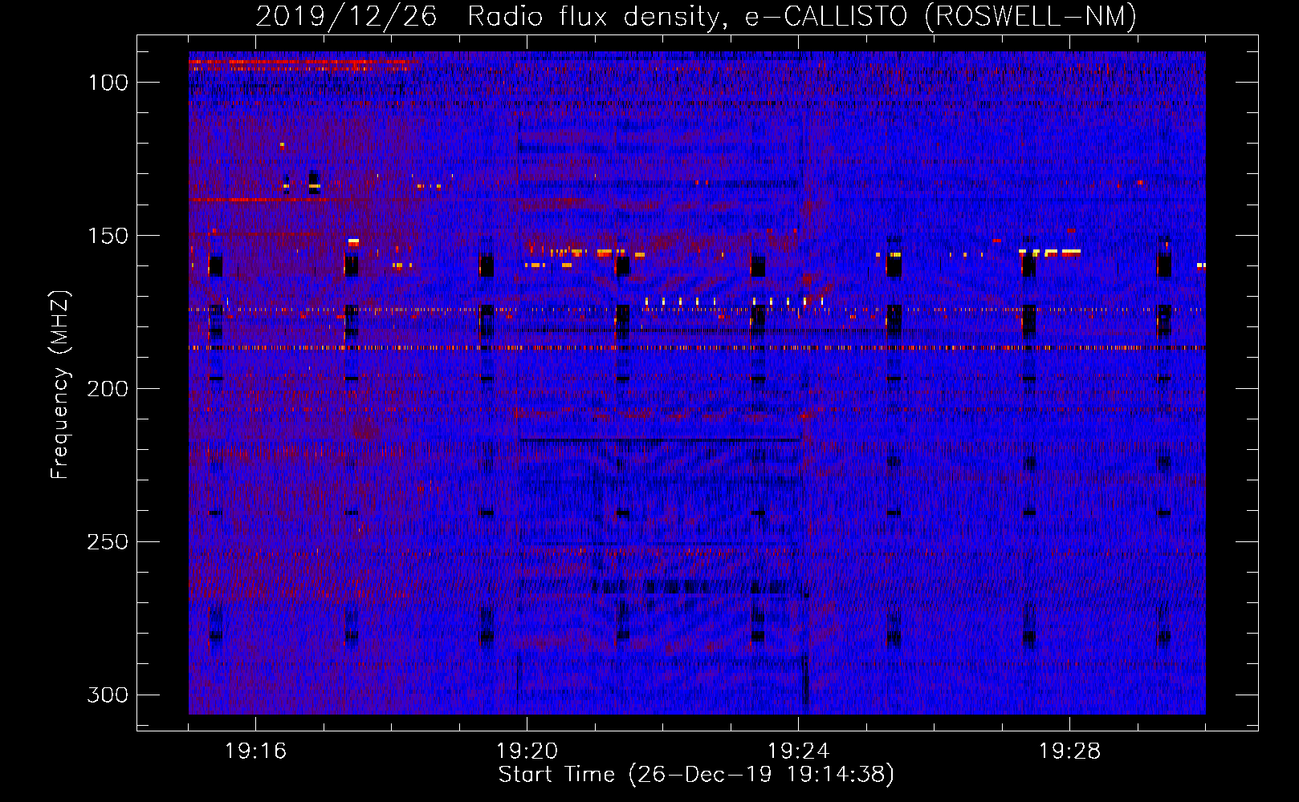Screen dimensions: 1299x802
Task: Click the 19:28 time tick label
Action: pyautogui.click(x=1070, y=751)
